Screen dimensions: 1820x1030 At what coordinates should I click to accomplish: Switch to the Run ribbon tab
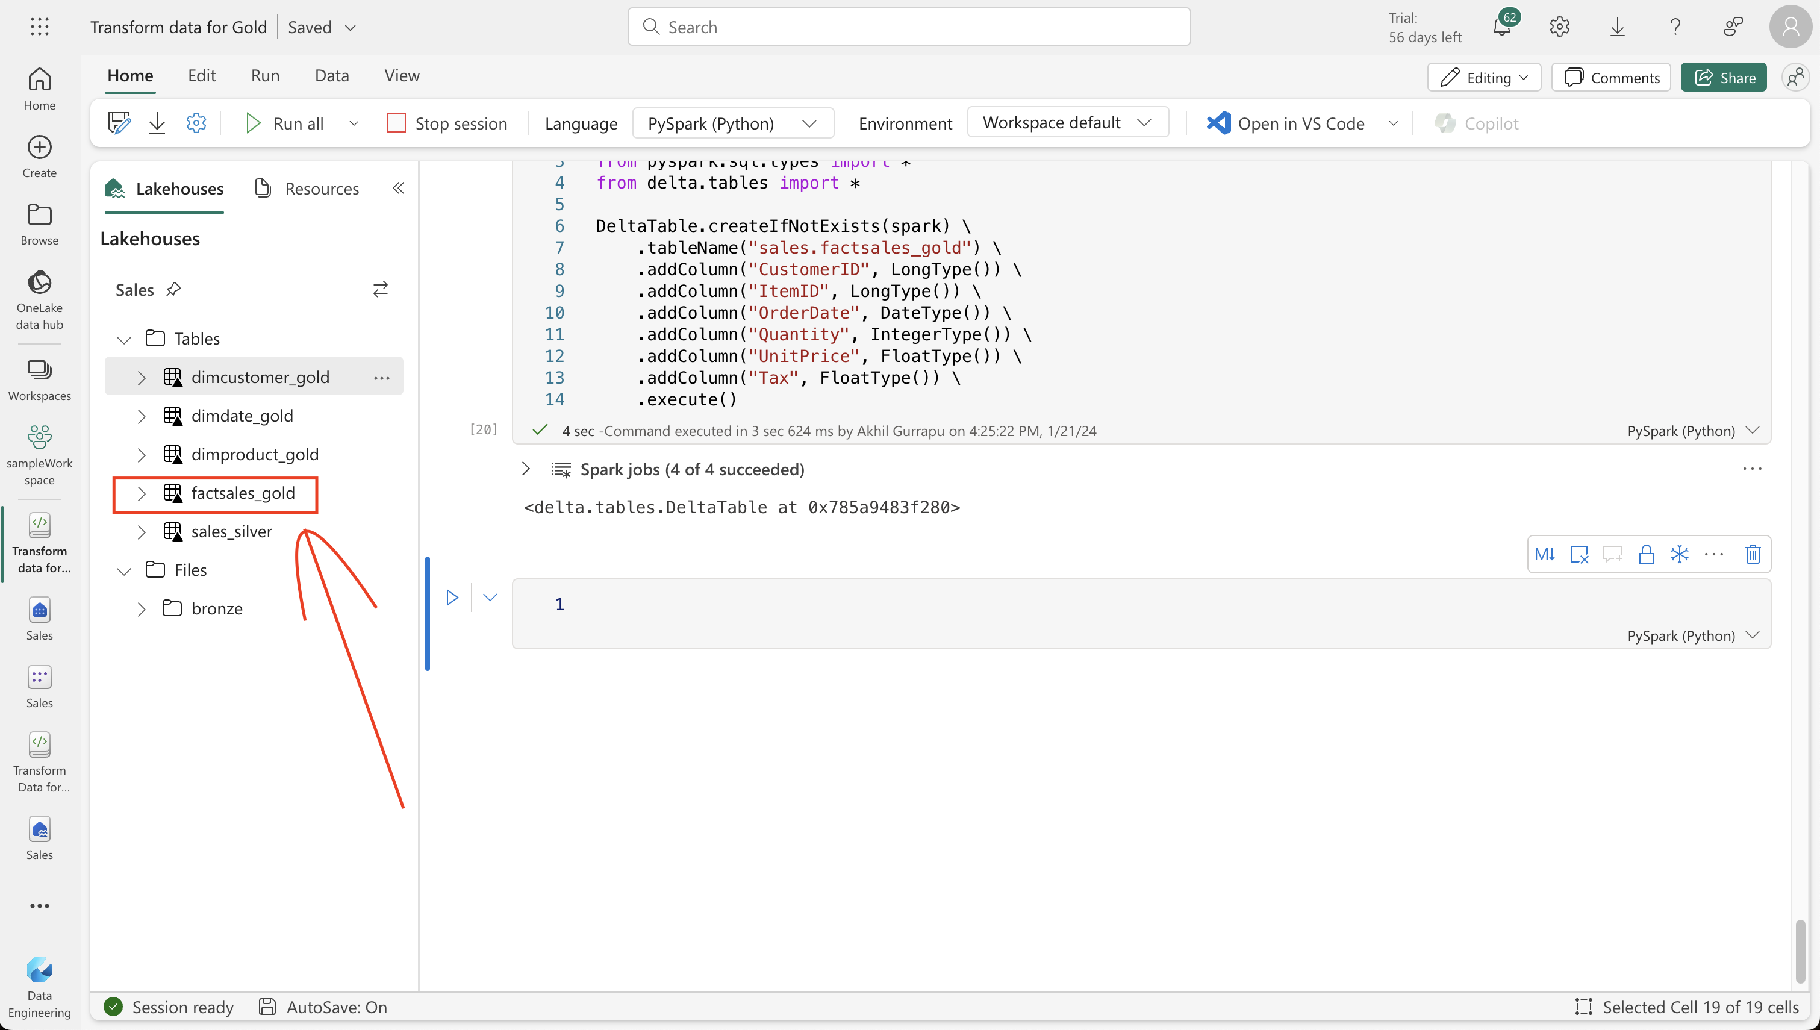[265, 76]
